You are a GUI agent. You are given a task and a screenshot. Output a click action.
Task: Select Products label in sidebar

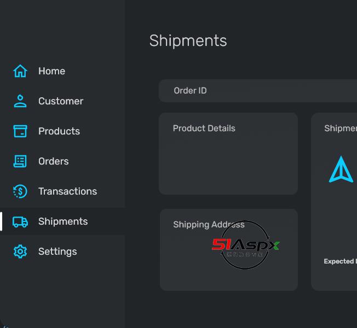coord(59,131)
